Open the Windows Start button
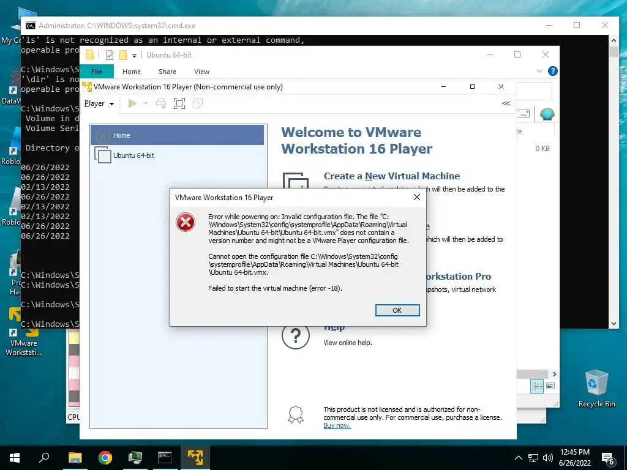 [x=15, y=458]
